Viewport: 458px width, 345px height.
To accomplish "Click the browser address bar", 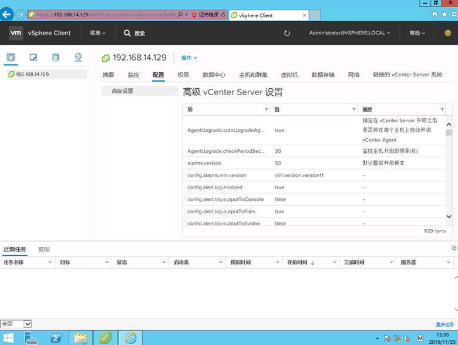I will (106, 15).
